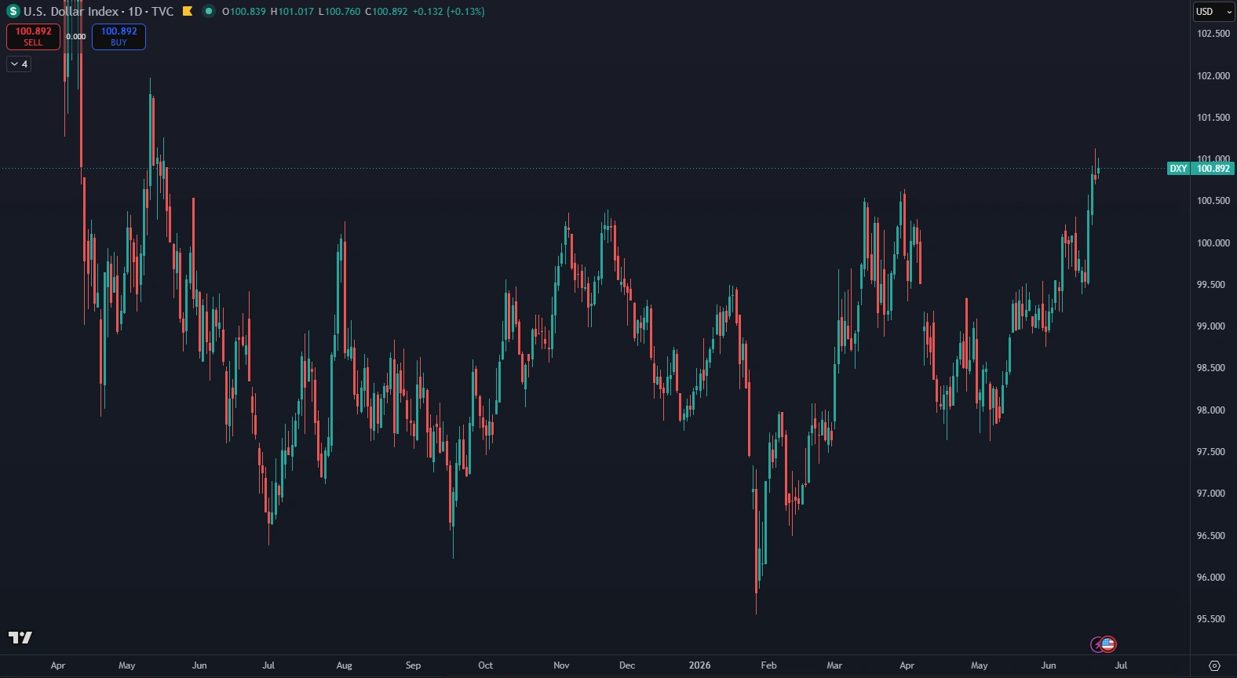Click the OHLC values in the legend

353,11
